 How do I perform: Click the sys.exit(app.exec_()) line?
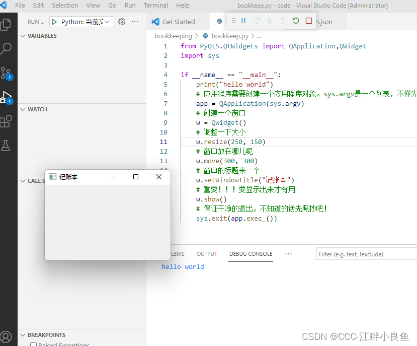click(x=236, y=219)
